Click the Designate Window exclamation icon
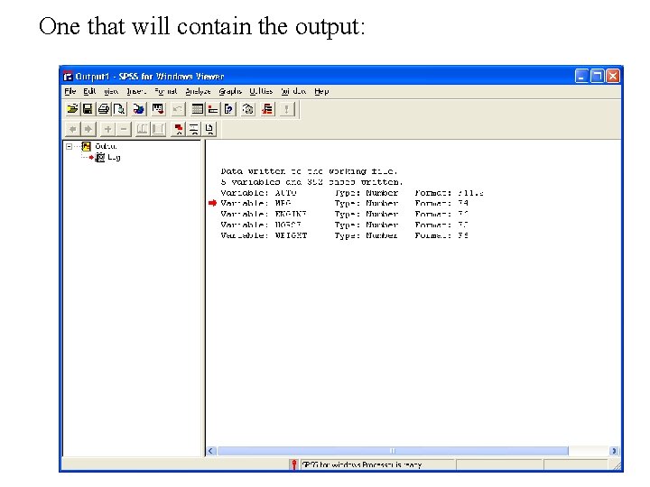The width and height of the screenshot is (650, 487). [286, 109]
